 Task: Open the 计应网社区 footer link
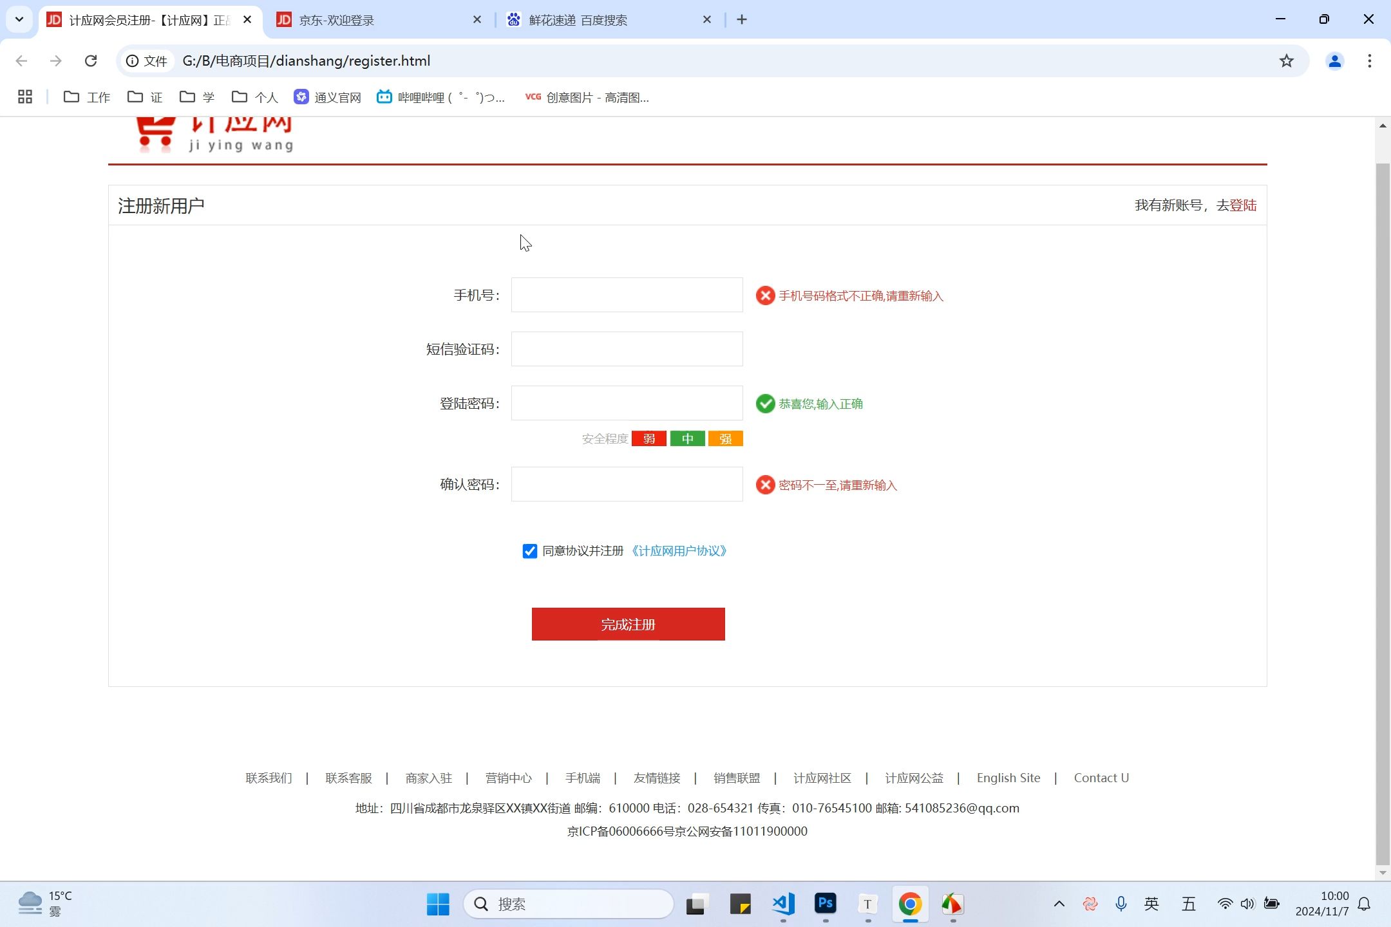click(822, 778)
